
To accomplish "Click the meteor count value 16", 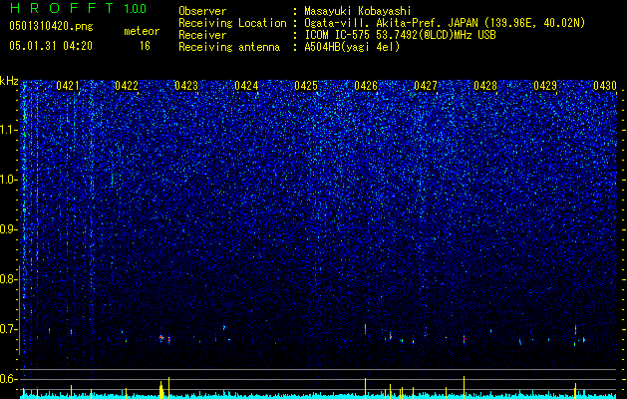I will coord(145,46).
